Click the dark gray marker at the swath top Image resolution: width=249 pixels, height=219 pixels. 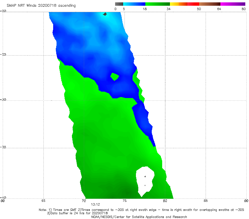tap(105, 14)
